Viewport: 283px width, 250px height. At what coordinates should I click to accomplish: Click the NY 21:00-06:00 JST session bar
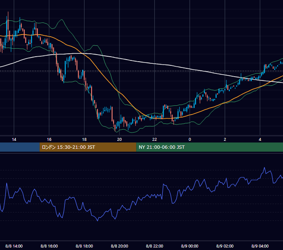click(209, 147)
